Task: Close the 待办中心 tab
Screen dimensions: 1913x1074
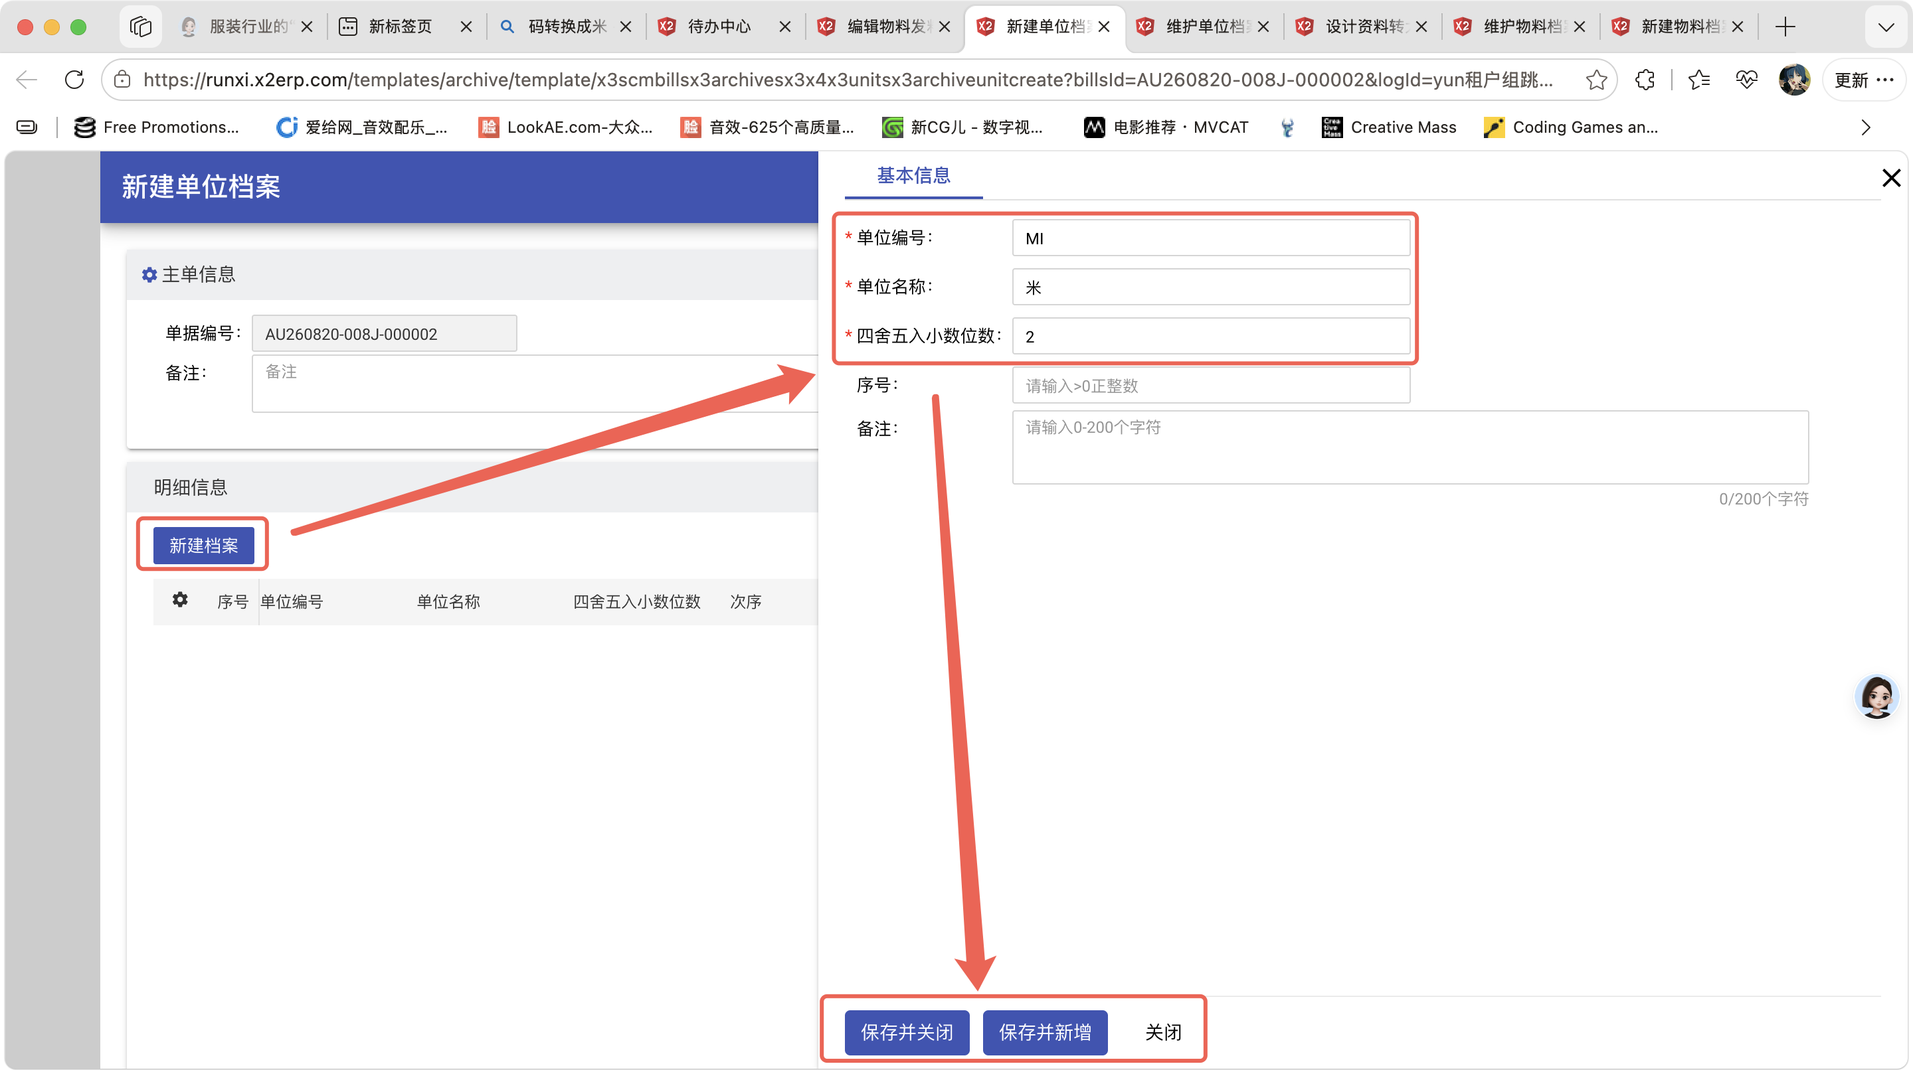Action: tap(785, 27)
